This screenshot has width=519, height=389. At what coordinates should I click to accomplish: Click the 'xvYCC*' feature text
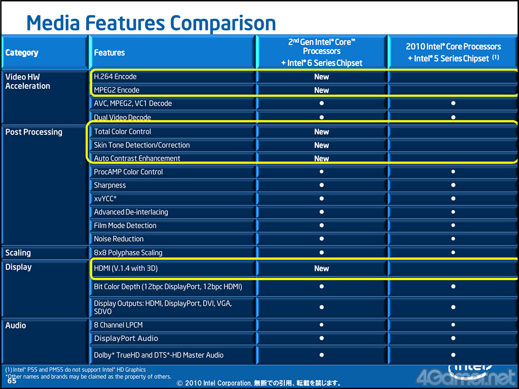(105, 198)
